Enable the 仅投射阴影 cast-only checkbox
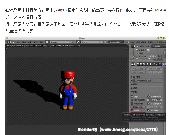169x135 pixels. tap(132, 103)
